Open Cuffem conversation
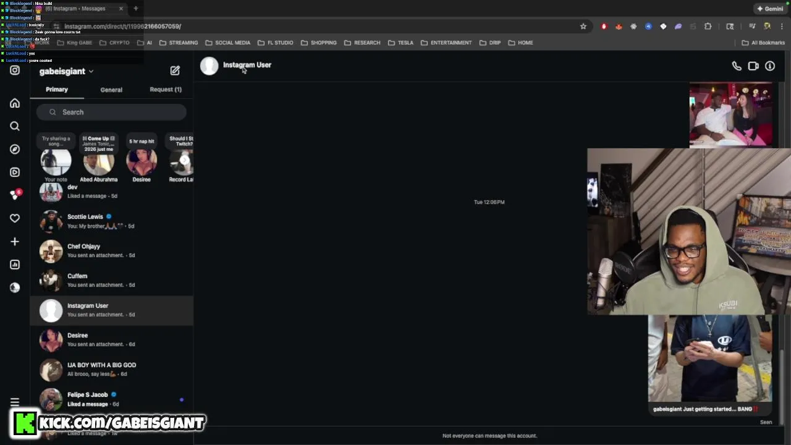 pyautogui.click(x=112, y=281)
